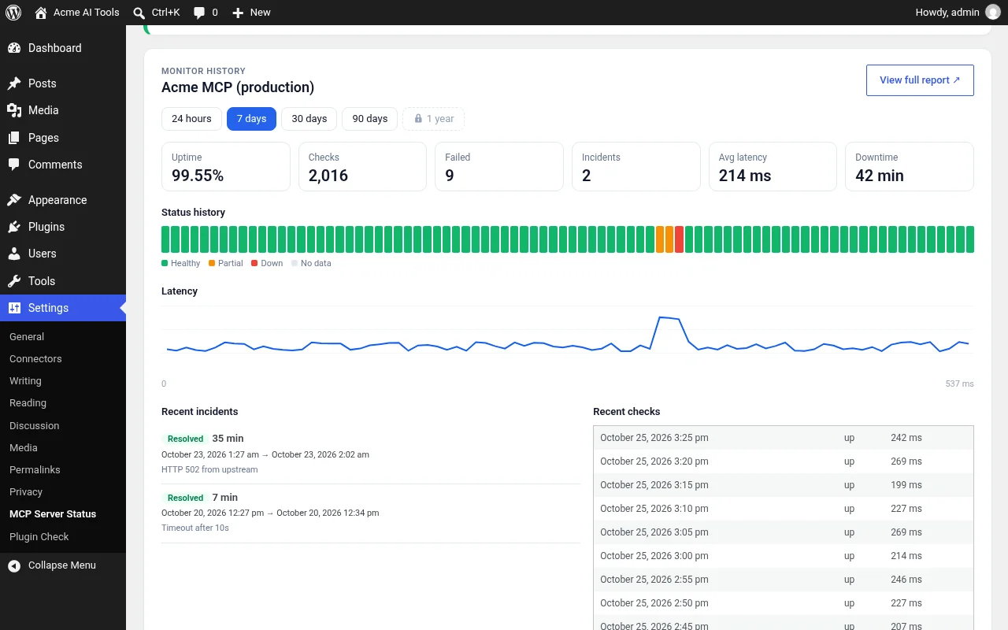Click the Acme AI Tools site name

click(x=86, y=13)
